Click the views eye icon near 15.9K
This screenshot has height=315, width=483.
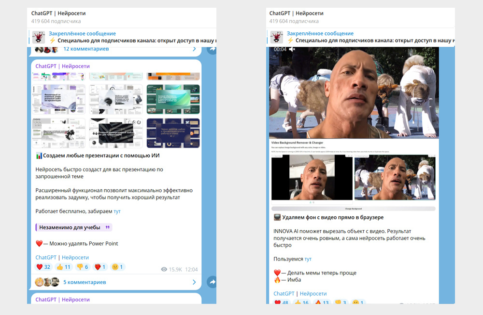click(x=164, y=269)
